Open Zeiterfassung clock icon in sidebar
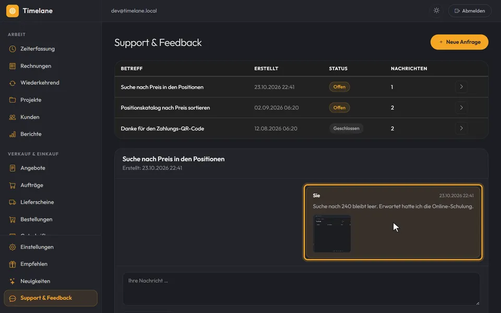This screenshot has width=501, height=313. tap(13, 49)
